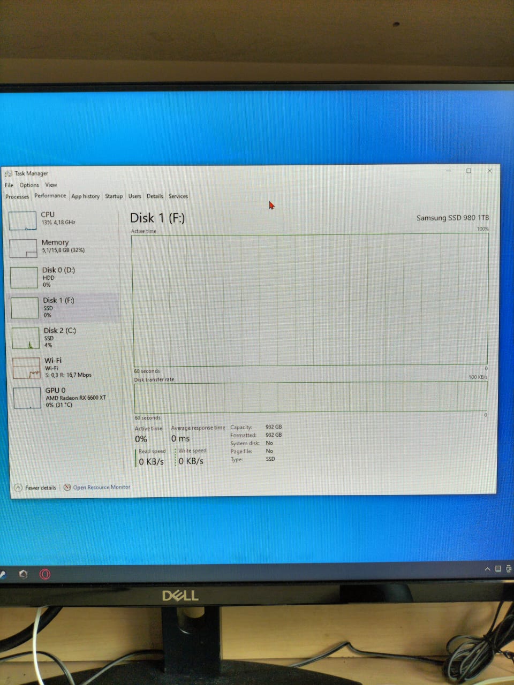Switch to the Processes tab
This screenshot has width=514, height=685.
(x=17, y=196)
